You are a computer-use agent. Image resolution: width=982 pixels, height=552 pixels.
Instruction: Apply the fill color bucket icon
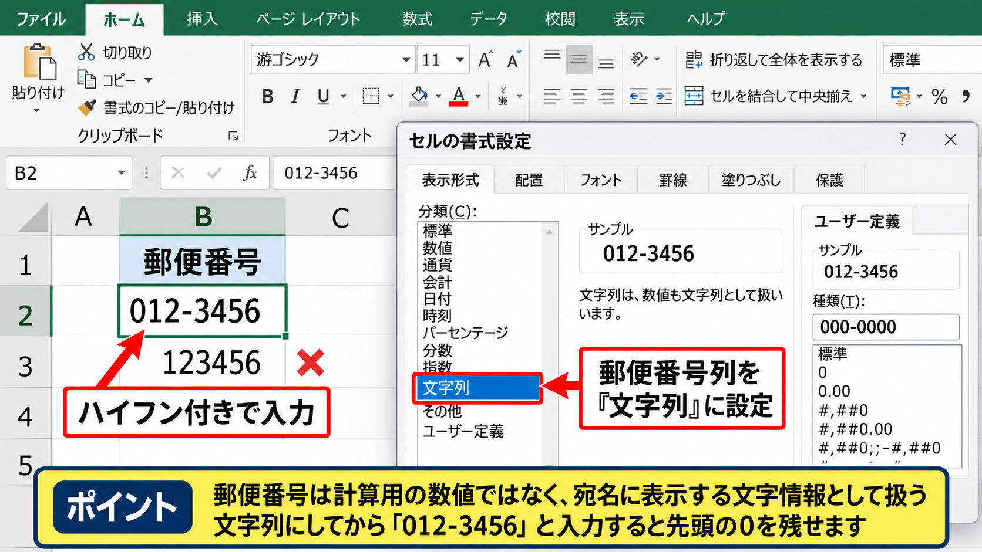419,96
